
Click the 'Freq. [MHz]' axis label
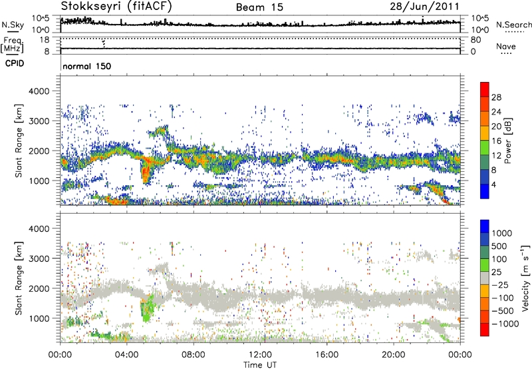tap(12, 45)
